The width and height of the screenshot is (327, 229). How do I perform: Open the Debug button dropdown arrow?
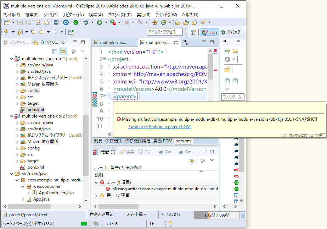click(92, 22)
